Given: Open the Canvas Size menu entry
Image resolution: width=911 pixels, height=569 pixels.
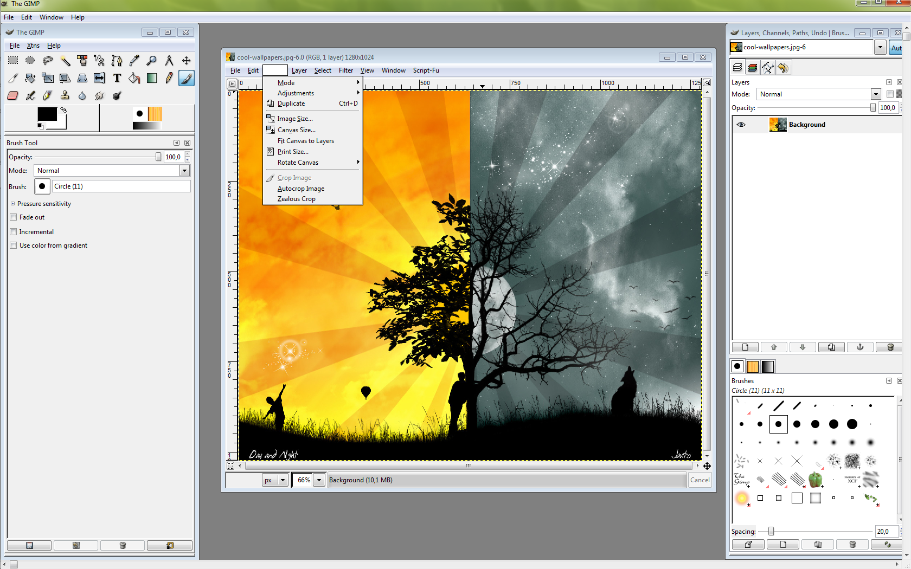Looking at the screenshot, I should click(x=296, y=130).
